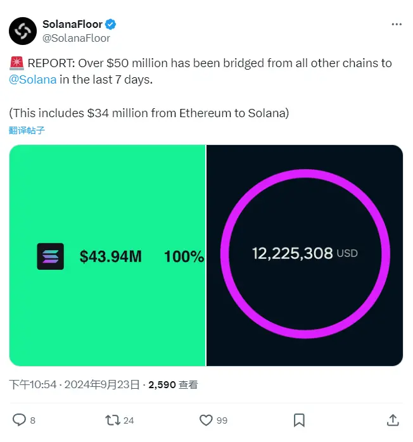Image resolution: width=413 pixels, height=442 pixels.
Task: Click the red siren emoji in the post
Action: tap(16, 64)
